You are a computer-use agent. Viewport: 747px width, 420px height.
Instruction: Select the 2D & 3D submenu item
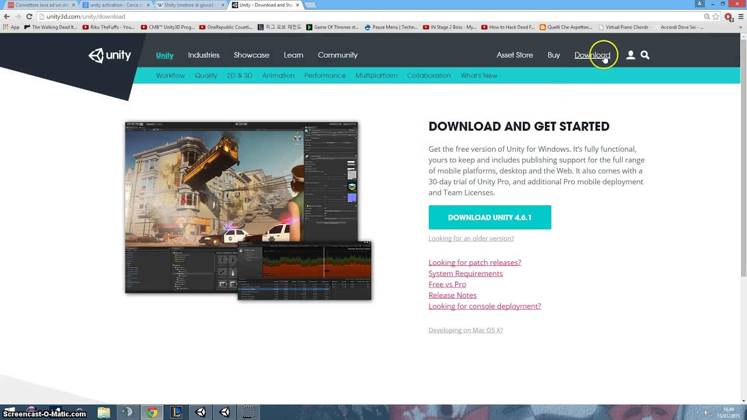[239, 75]
